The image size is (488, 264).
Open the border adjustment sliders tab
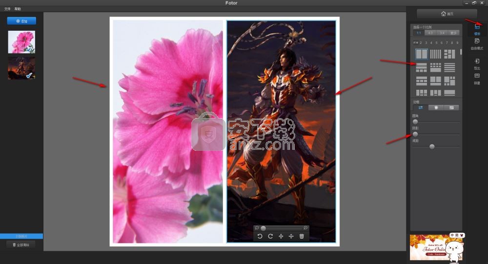(421, 108)
